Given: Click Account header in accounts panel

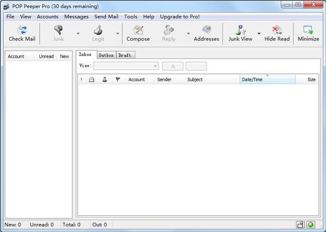Looking at the screenshot, I should pos(20,57).
